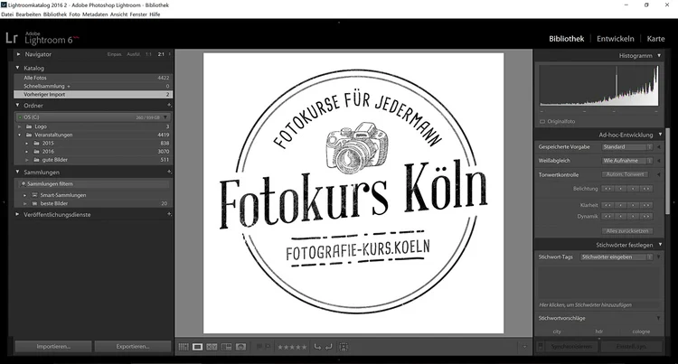678x364 pixels.
Task: Click the Synchronisieren button
Action: click(x=571, y=346)
